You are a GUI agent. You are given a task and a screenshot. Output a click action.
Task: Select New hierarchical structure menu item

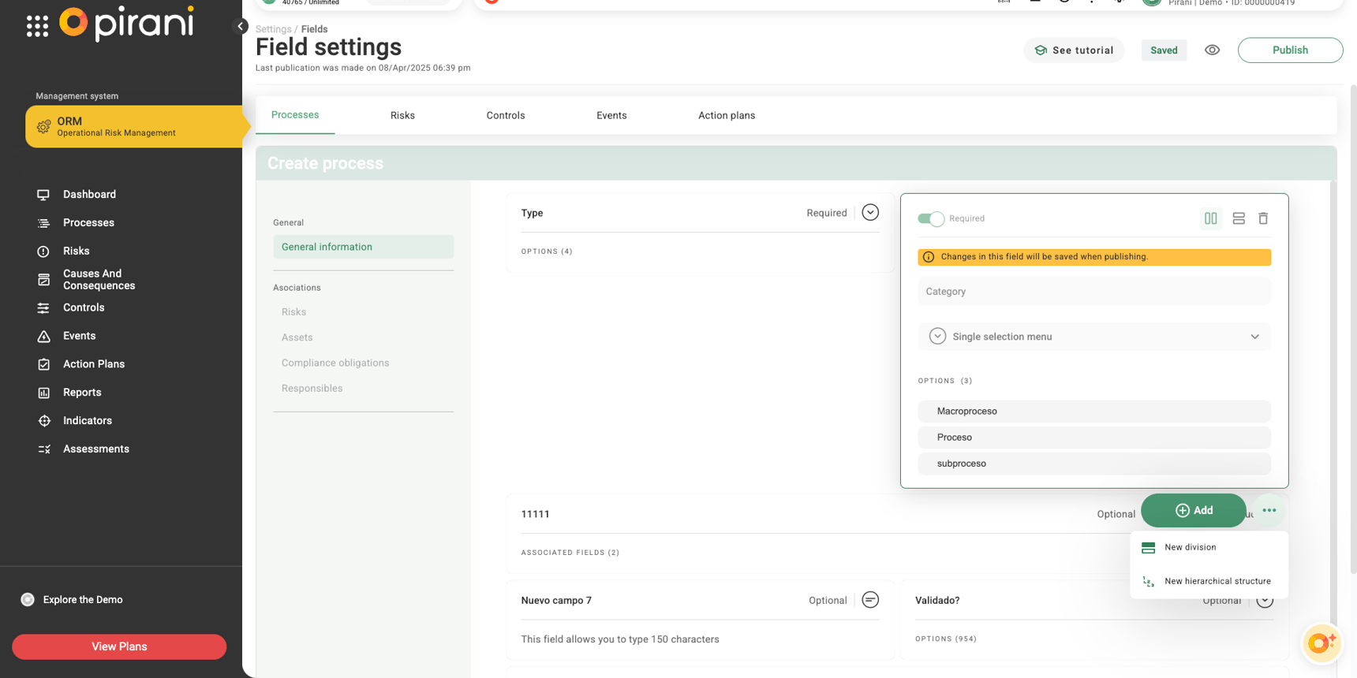1217,581
